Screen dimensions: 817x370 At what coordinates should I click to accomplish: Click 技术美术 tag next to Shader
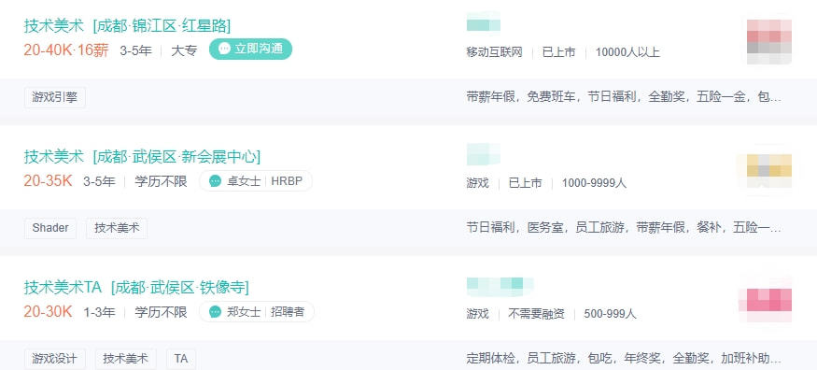(x=117, y=228)
